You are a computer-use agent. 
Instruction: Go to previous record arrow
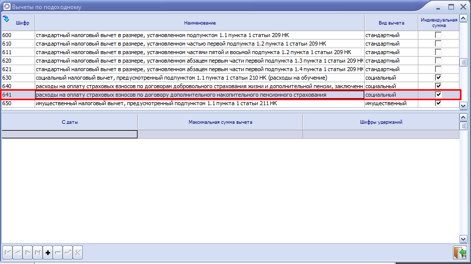pyautogui.click(x=18, y=253)
